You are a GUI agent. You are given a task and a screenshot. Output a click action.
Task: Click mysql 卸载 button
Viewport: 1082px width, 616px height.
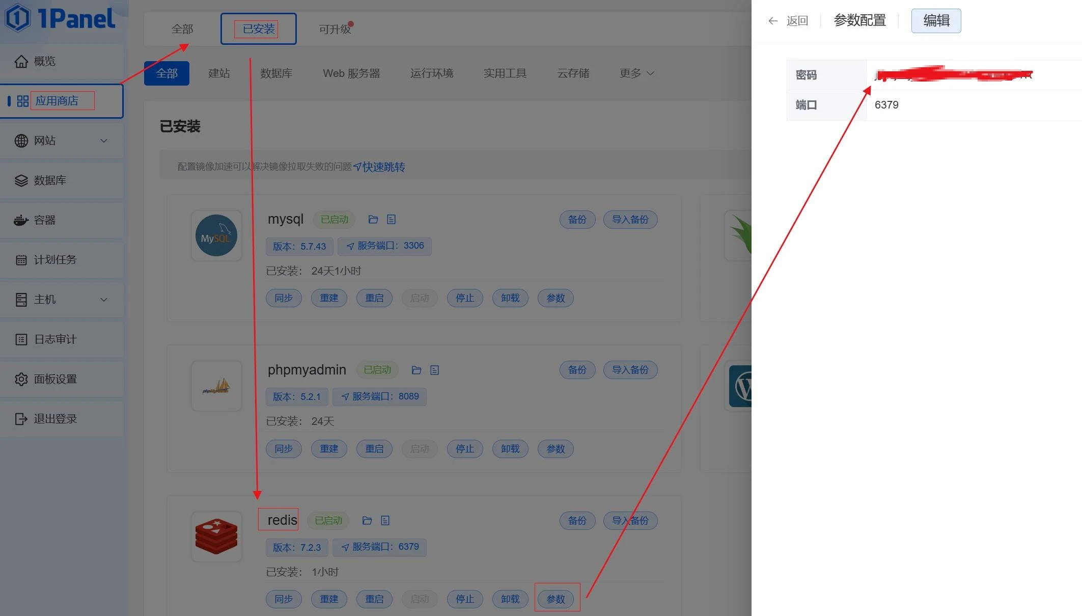[x=510, y=298]
